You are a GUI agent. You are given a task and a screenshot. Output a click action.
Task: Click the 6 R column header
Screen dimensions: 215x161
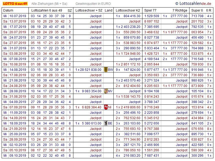click(x=209, y=10)
